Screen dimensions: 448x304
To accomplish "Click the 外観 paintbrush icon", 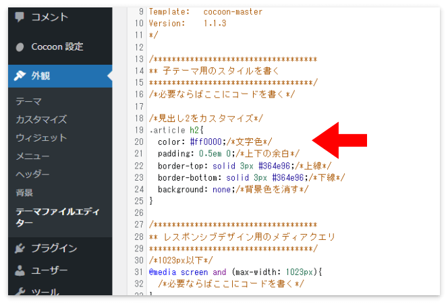I will point(20,75).
